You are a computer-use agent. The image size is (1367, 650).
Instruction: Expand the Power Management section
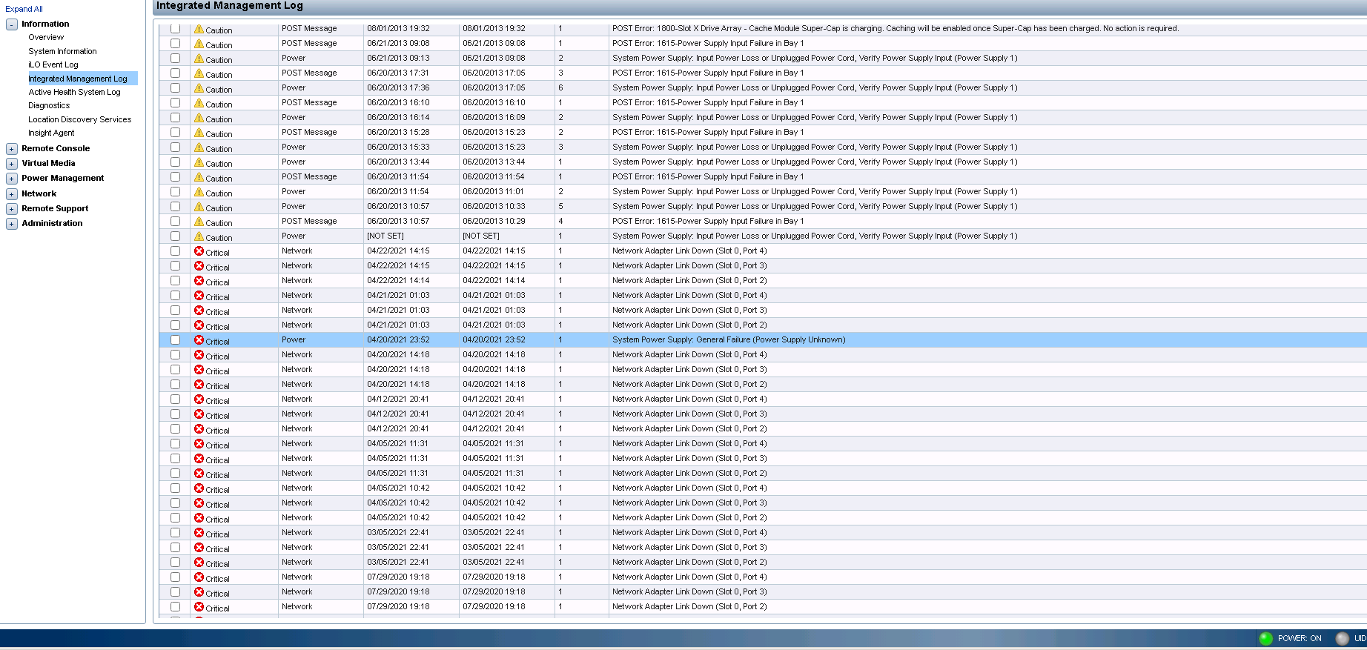pos(12,179)
